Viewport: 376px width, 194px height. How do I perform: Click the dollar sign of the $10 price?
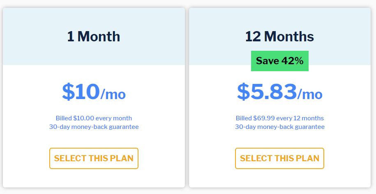click(68, 92)
